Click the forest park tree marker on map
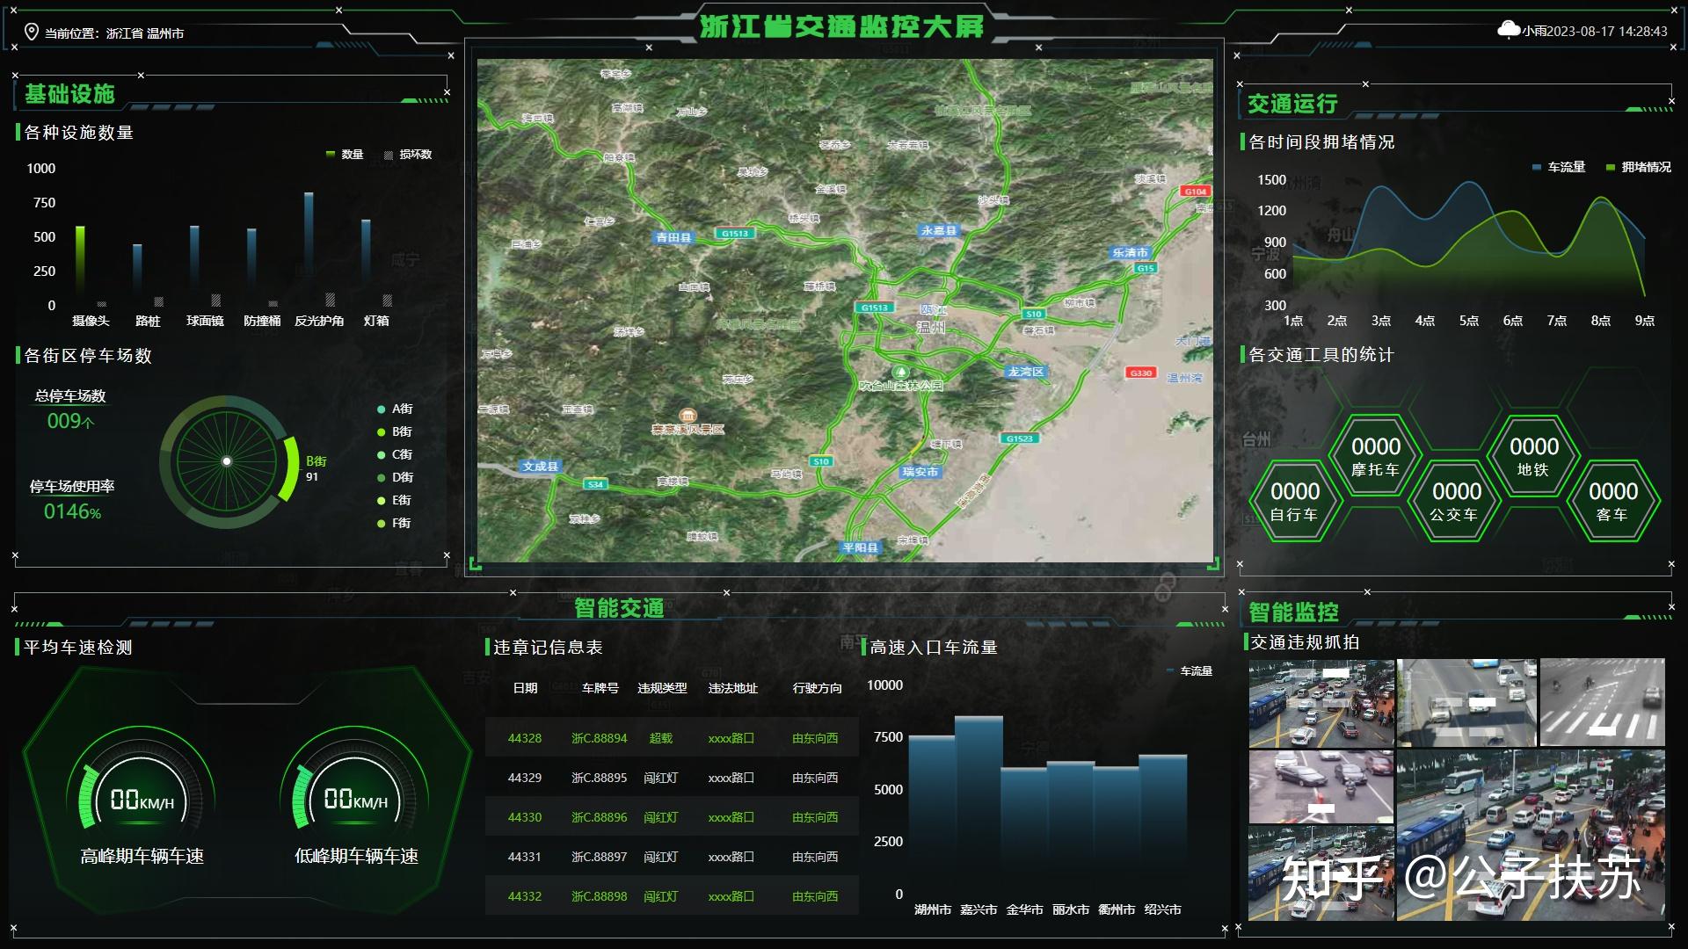 click(899, 372)
